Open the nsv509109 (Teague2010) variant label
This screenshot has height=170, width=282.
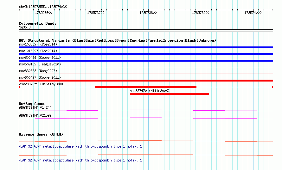click(40, 64)
